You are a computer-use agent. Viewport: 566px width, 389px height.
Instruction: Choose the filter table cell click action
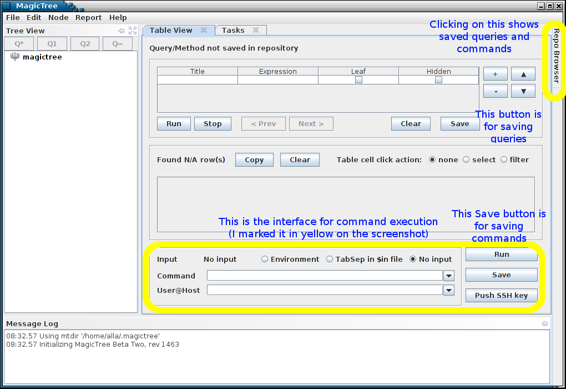504,160
